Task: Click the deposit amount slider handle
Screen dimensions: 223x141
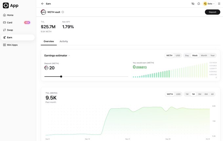Action: tap(61, 77)
